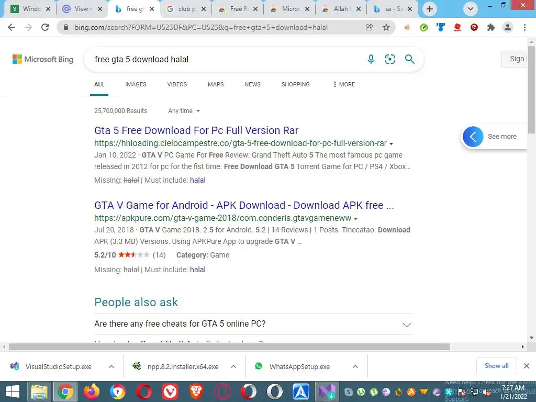
Task: Close the current 'free gt' tab
Action: pos(152,9)
